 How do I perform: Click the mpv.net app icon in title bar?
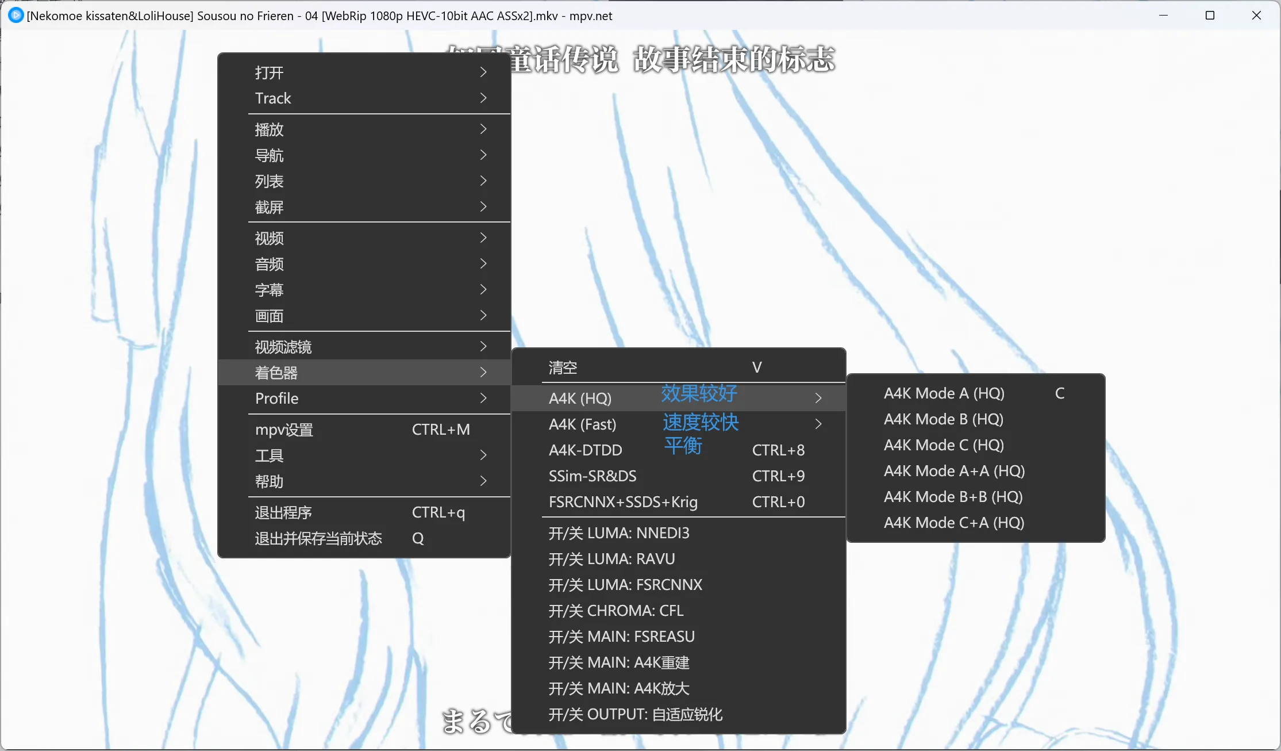tap(16, 16)
